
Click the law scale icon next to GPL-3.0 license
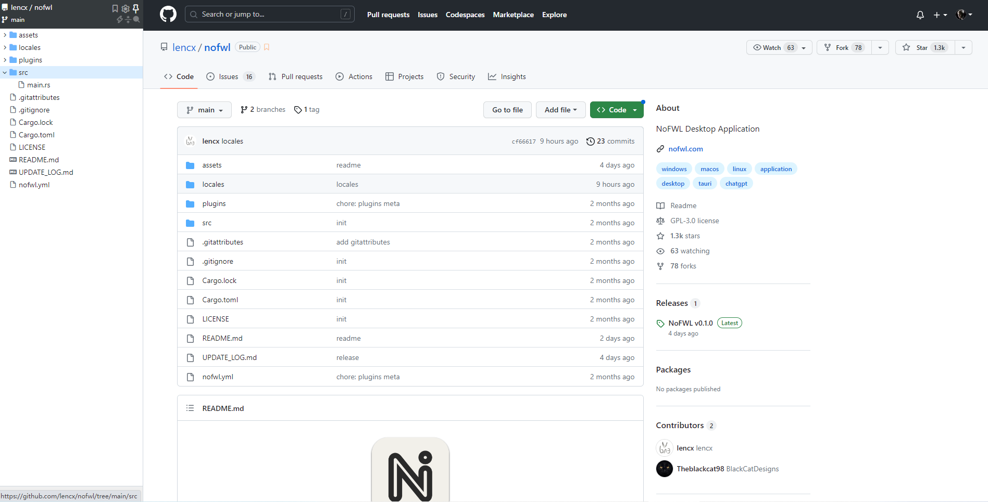click(x=660, y=221)
